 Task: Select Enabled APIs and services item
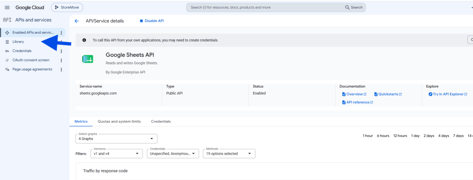(x=33, y=33)
